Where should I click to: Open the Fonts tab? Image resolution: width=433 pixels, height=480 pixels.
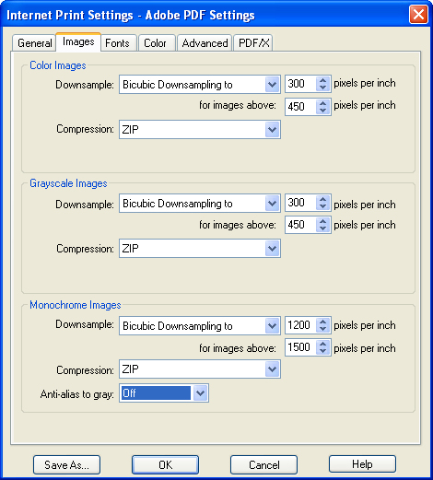pos(118,43)
